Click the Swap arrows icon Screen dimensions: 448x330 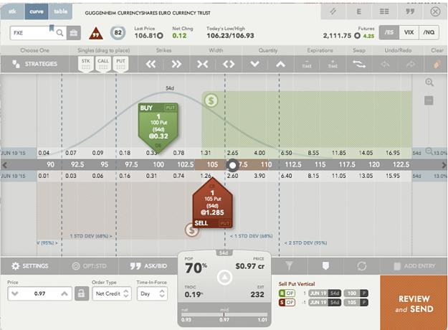[359, 64]
